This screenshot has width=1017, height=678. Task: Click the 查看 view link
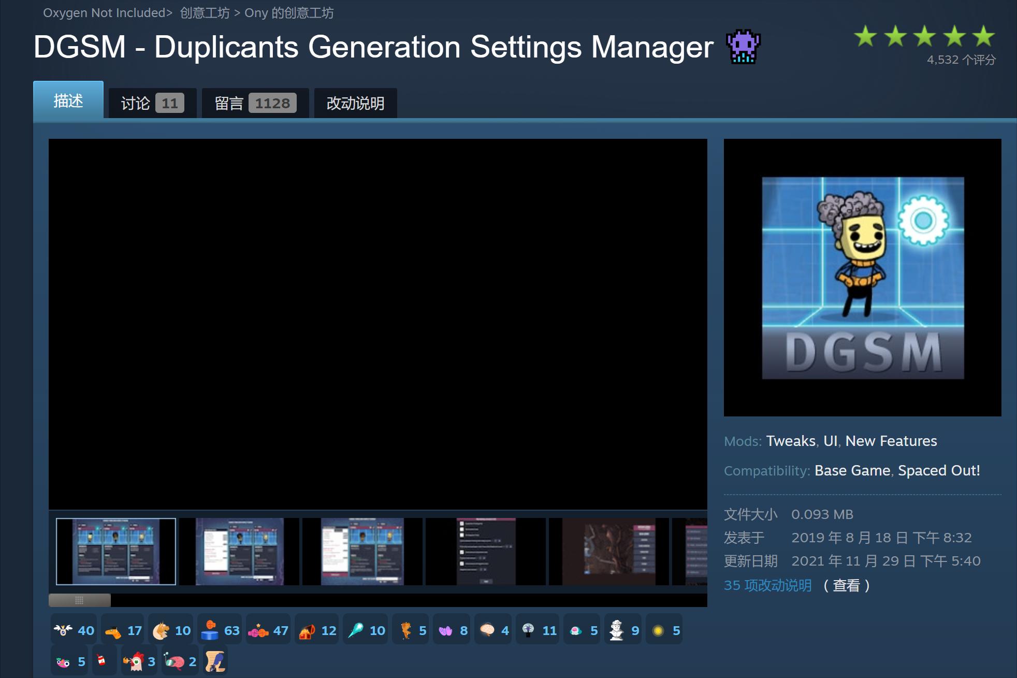[846, 585]
